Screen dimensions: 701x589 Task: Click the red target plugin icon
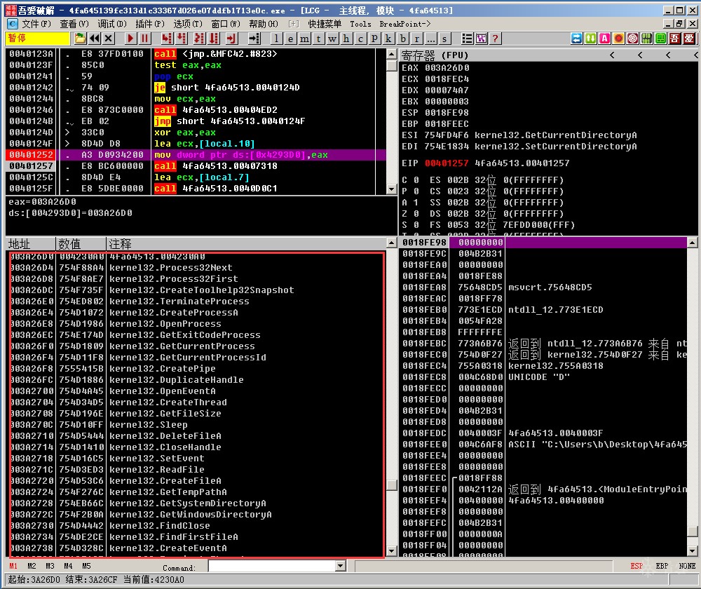click(x=632, y=39)
